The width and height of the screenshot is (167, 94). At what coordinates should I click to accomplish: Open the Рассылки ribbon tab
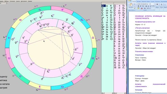157,2
